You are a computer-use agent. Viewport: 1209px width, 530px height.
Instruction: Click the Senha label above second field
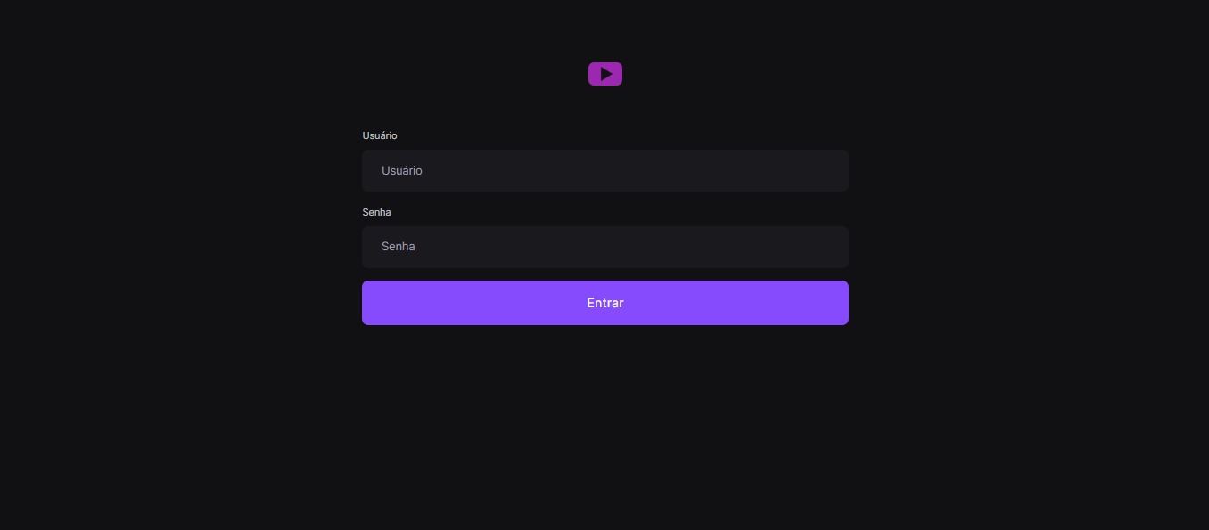point(376,212)
